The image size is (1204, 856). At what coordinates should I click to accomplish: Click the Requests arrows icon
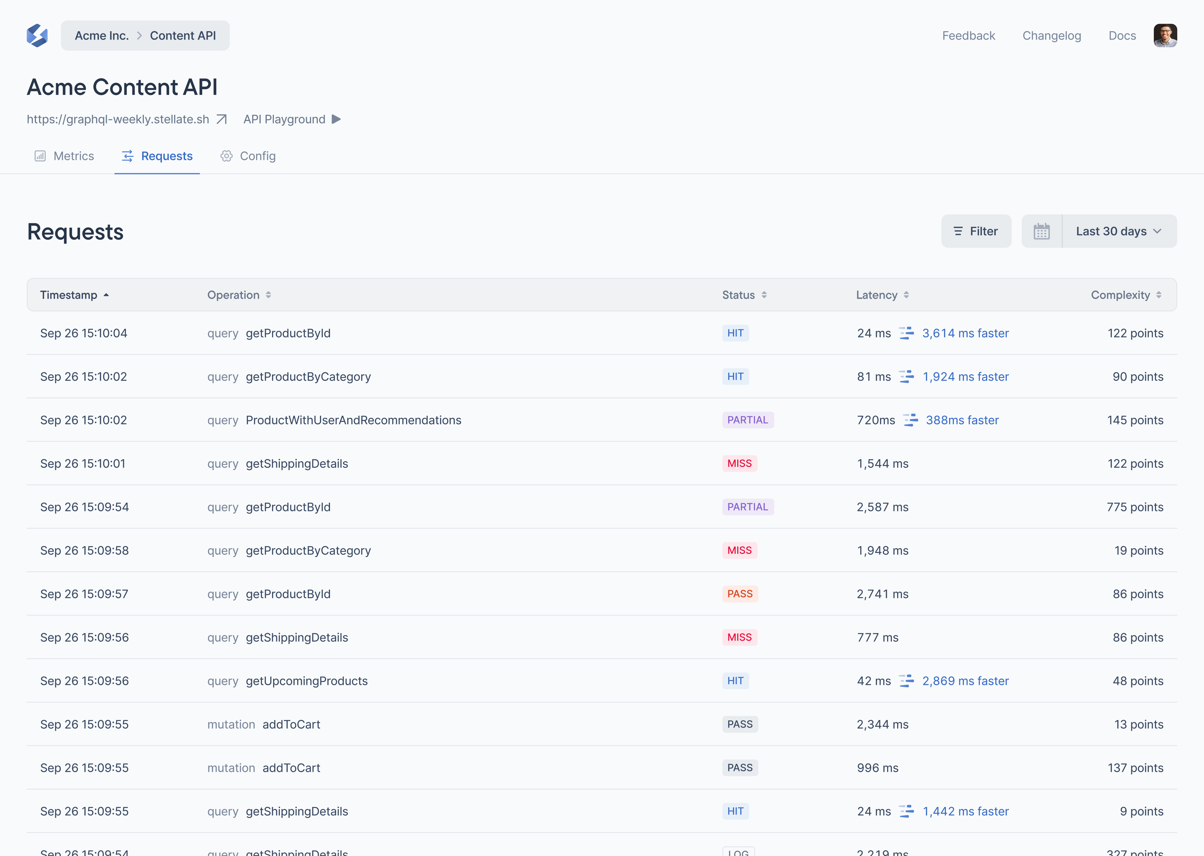(x=128, y=156)
